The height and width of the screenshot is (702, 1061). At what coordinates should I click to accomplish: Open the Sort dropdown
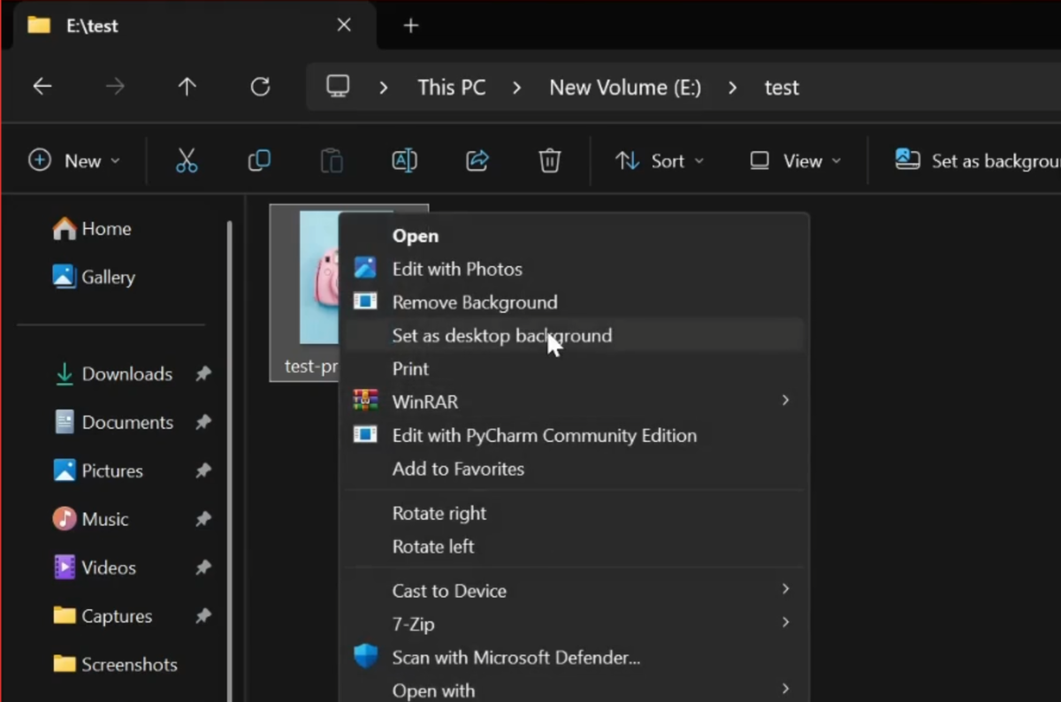660,161
